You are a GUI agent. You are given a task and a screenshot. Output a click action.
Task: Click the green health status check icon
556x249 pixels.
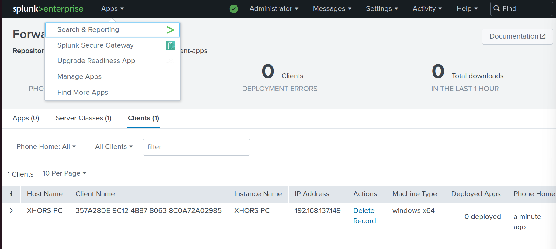234,9
